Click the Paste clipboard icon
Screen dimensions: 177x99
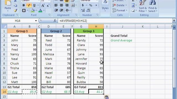8,3
